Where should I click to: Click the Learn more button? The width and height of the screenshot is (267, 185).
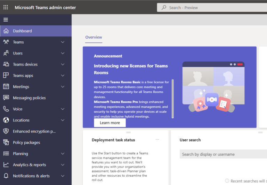(x=110, y=123)
